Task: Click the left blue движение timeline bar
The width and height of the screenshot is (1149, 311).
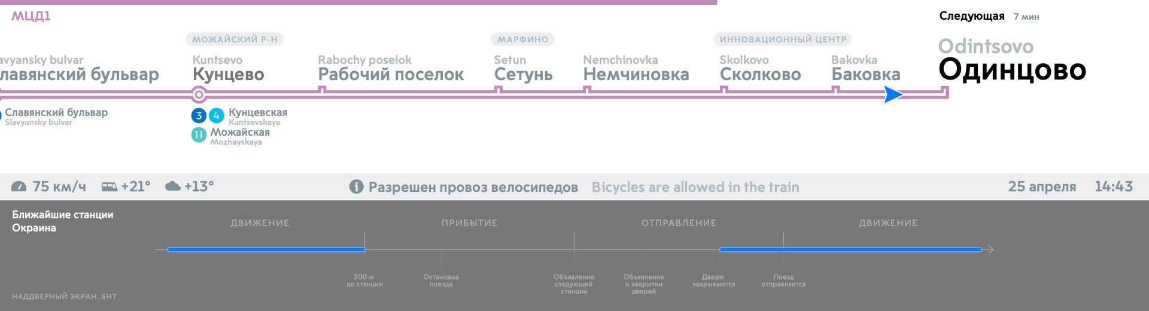Action: [x=266, y=249]
